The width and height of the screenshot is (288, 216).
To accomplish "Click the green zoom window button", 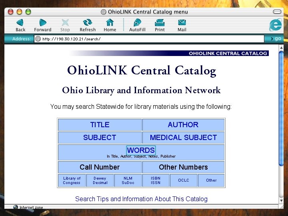I will point(28,12).
